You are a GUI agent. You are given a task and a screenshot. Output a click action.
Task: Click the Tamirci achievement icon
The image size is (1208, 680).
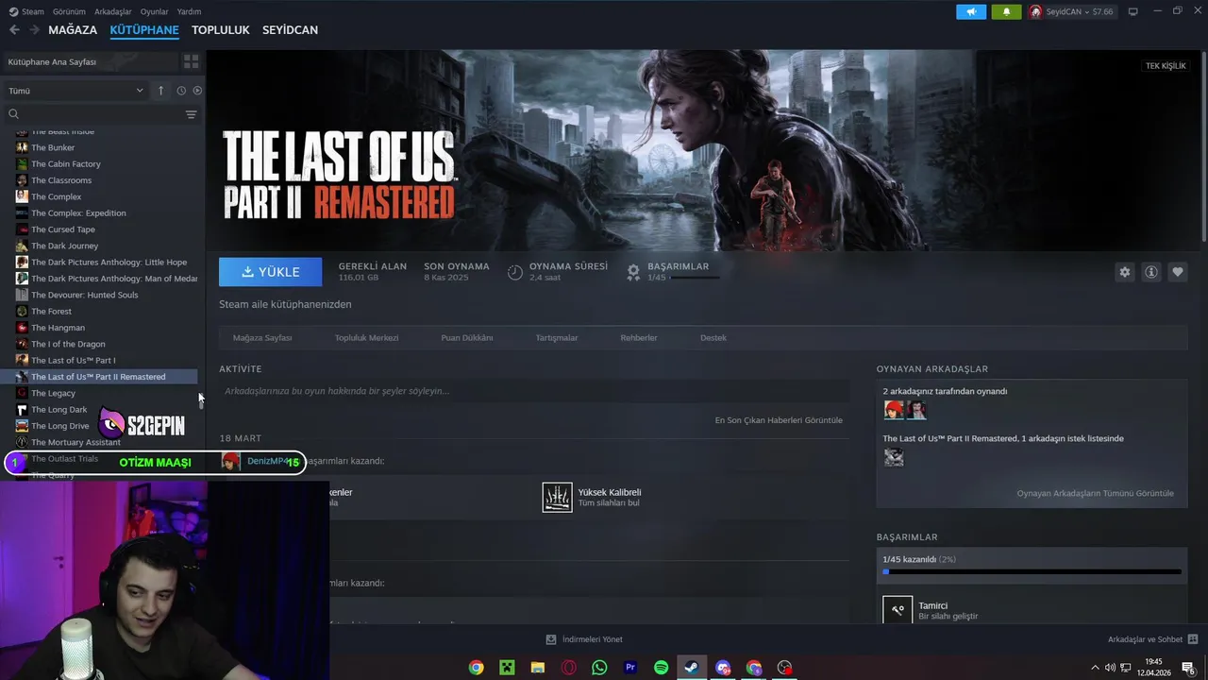click(898, 610)
